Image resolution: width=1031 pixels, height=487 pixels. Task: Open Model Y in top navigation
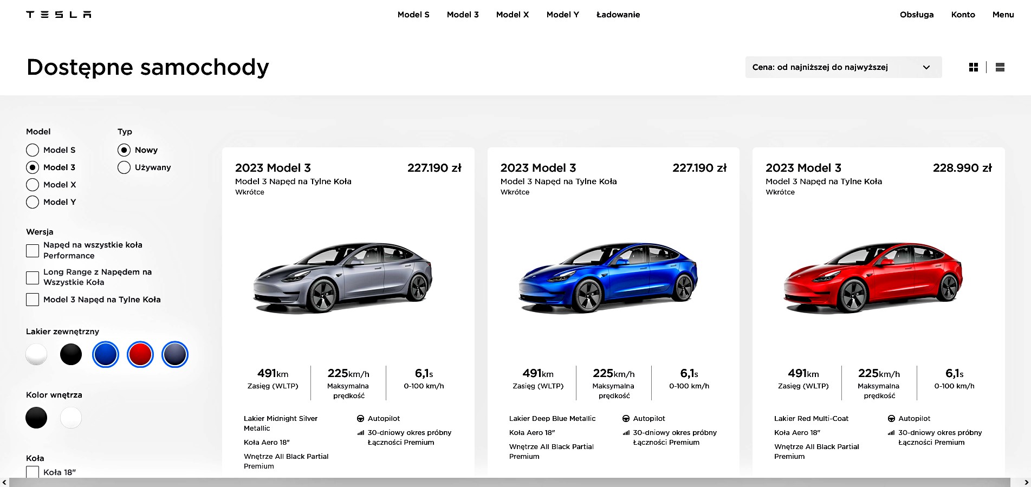(x=563, y=15)
